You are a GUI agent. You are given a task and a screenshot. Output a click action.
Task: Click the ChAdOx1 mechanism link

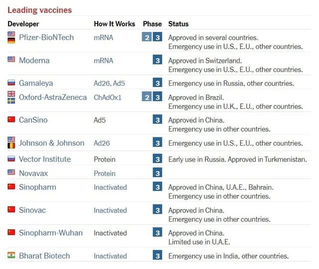[108, 97]
